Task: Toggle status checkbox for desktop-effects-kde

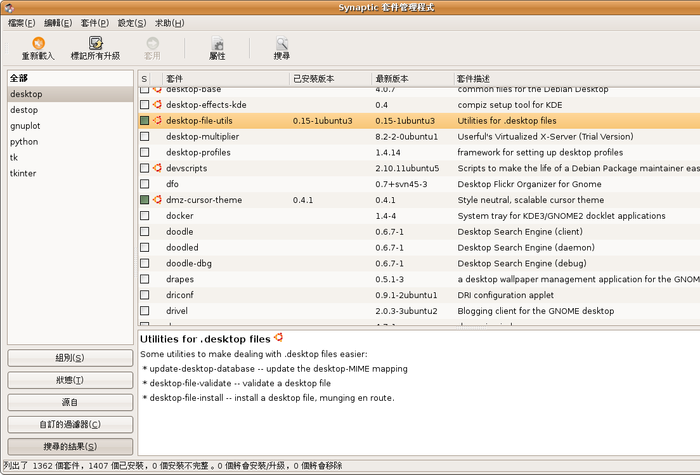Action: tap(145, 105)
